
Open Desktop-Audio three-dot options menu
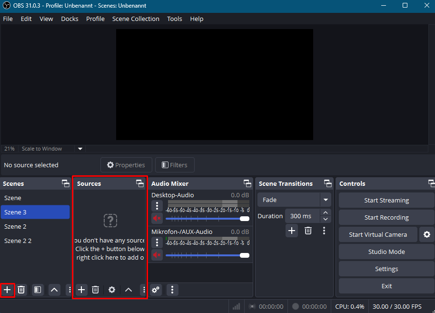click(x=157, y=206)
